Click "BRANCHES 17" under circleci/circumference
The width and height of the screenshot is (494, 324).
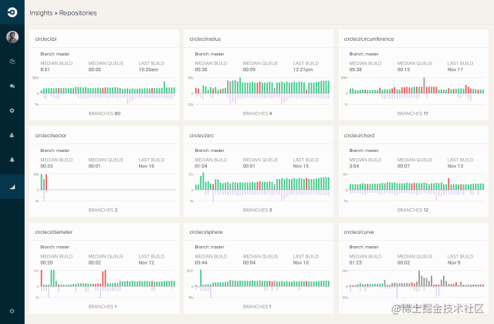click(x=412, y=113)
